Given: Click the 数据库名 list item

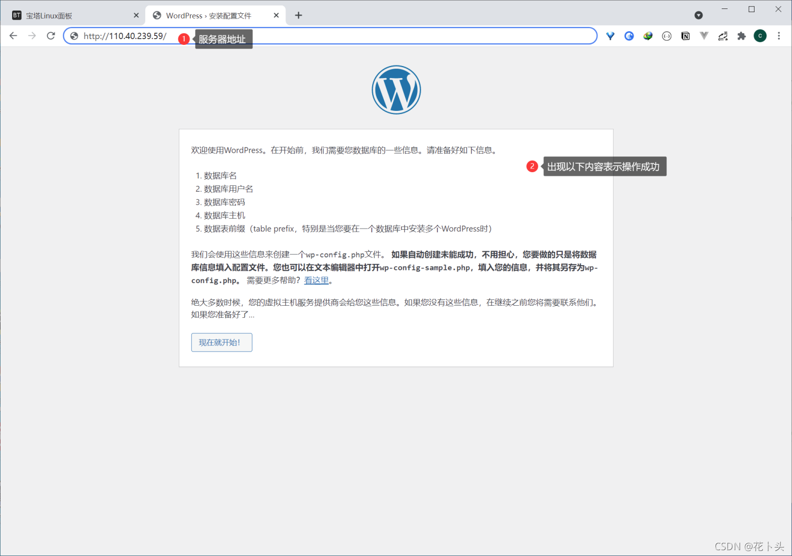Looking at the screenshot, I should pyautogui.click(x=220, y=175).
